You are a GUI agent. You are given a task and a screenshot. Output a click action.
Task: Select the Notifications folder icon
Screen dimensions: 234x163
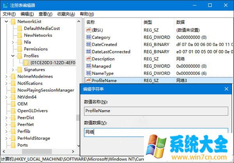[13, 83]
